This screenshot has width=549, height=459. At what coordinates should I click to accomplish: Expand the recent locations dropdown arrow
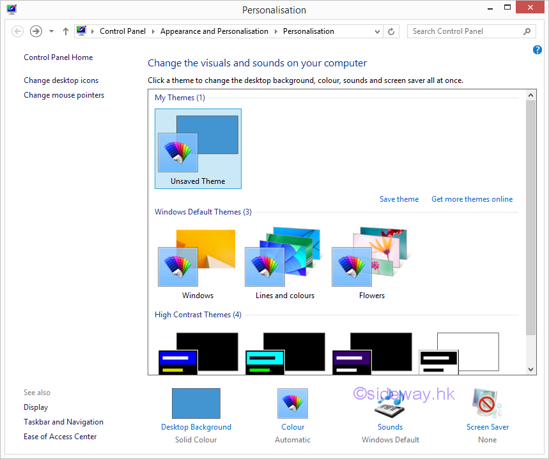[51, 31]
